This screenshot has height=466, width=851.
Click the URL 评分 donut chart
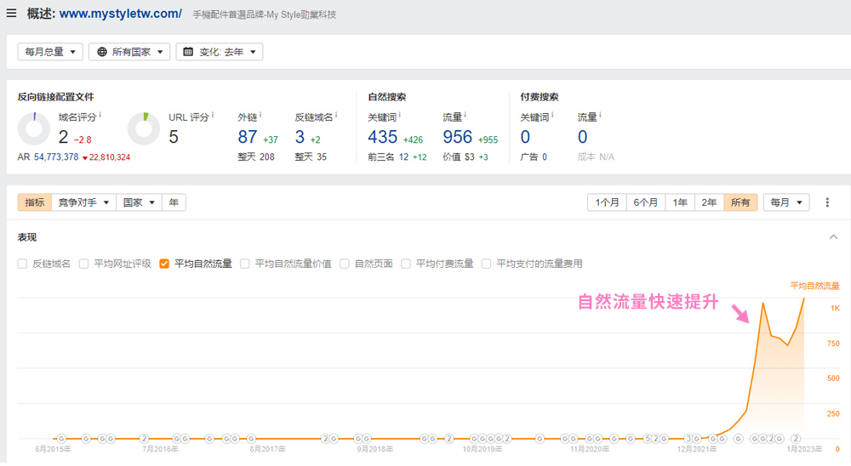[144, 128]
